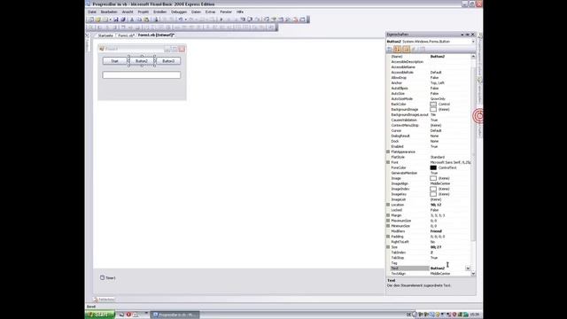Viewport: 567px width, 319px height.
Task: Open the Text property dropdown arrow
Action: [468, 268]
